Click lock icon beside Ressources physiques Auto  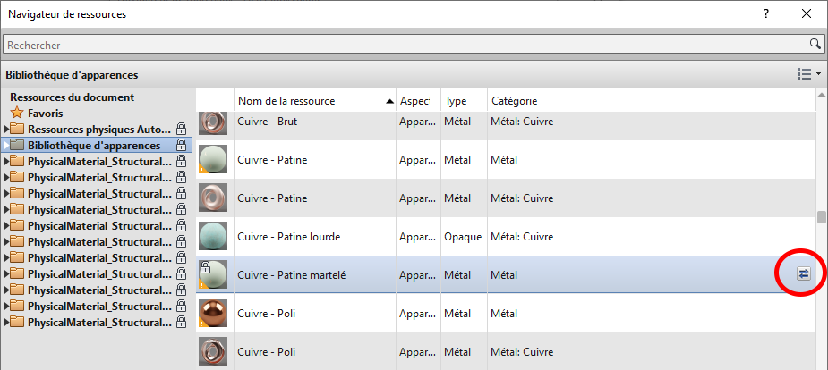coord(182,130)
